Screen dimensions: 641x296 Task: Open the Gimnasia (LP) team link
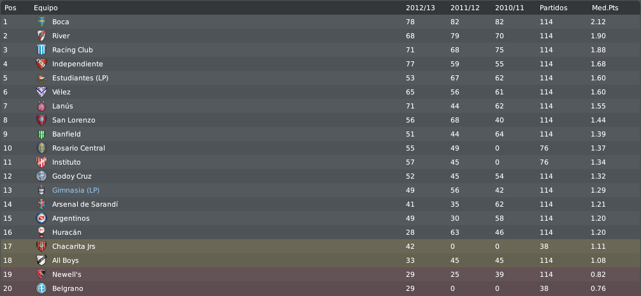(76, 190)
